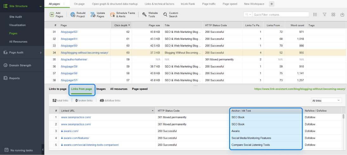The width and height of the screenshot is (347, 155).
Task: Collapse the sidebar with the arrow handle
Action: 43,150
